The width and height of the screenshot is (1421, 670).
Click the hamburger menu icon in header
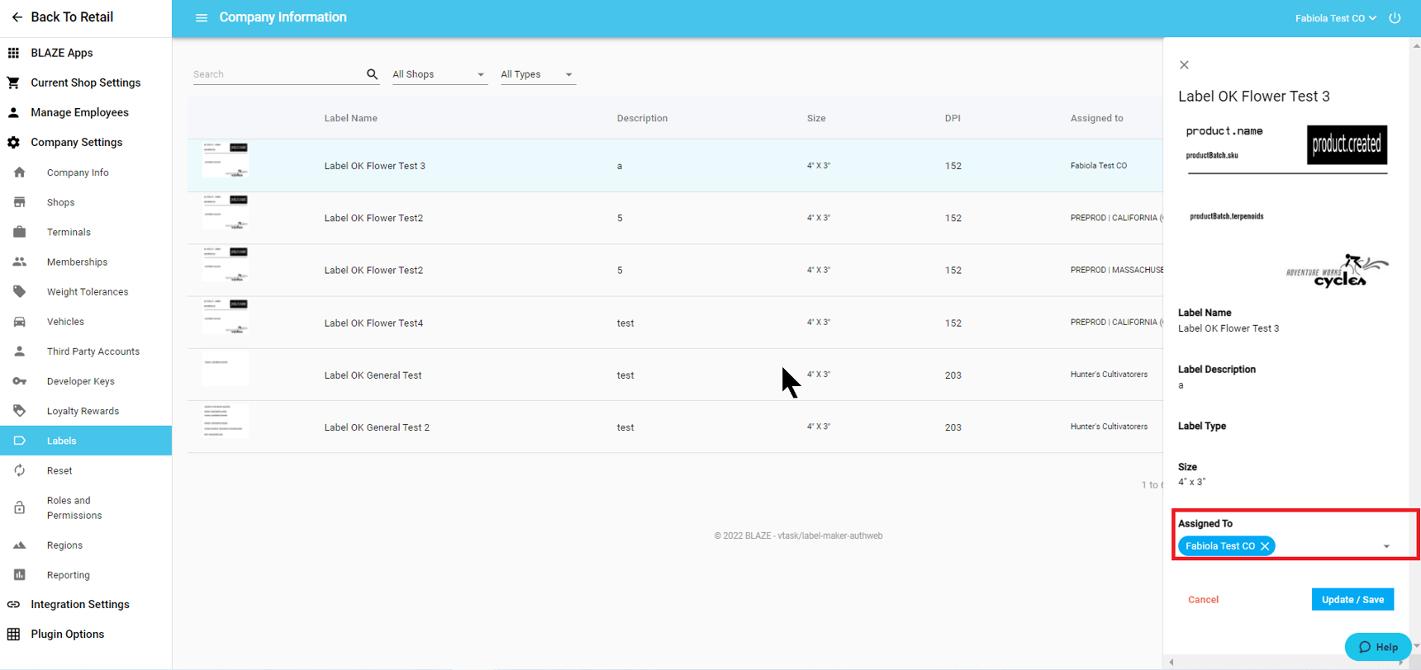point(201,17)
